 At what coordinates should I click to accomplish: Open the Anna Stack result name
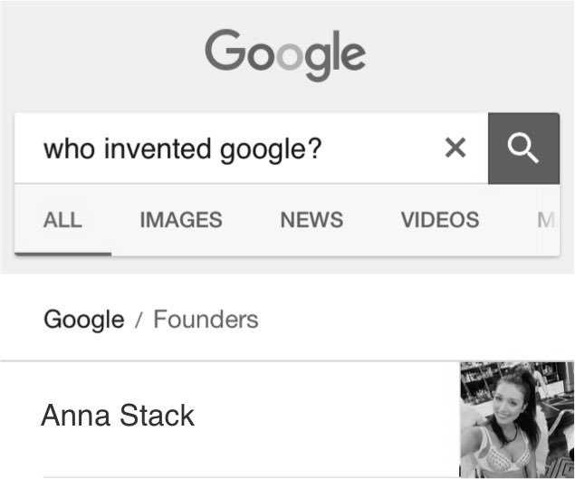coord(118,416)
